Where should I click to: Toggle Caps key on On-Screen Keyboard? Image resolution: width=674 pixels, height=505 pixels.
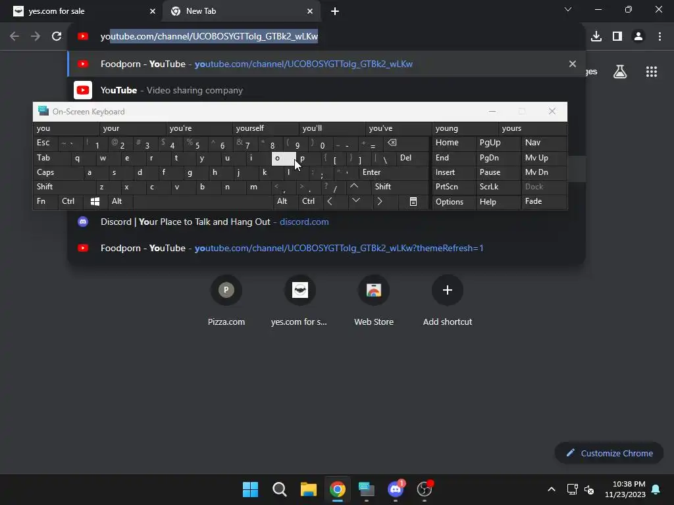click(x=58, y=173)
